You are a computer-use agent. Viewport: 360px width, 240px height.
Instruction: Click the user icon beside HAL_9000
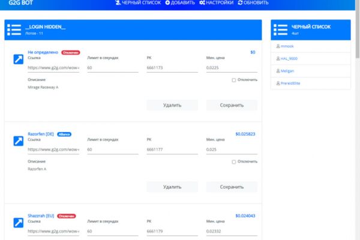pyautogui.click(x=278, y=59)
